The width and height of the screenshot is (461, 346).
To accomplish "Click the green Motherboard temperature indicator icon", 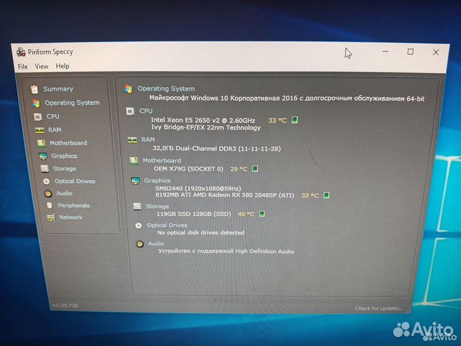I will [255, 169].
